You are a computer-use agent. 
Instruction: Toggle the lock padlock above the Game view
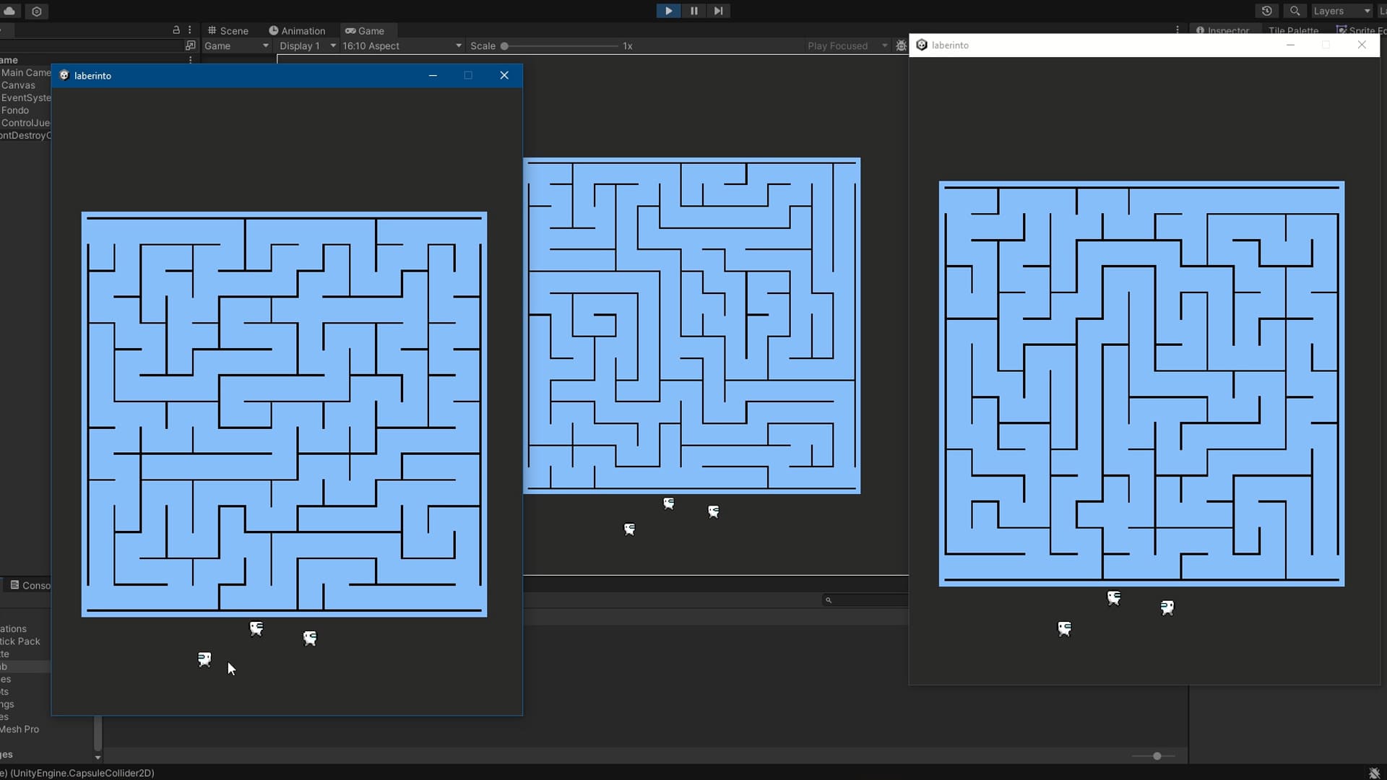(176, 30)
